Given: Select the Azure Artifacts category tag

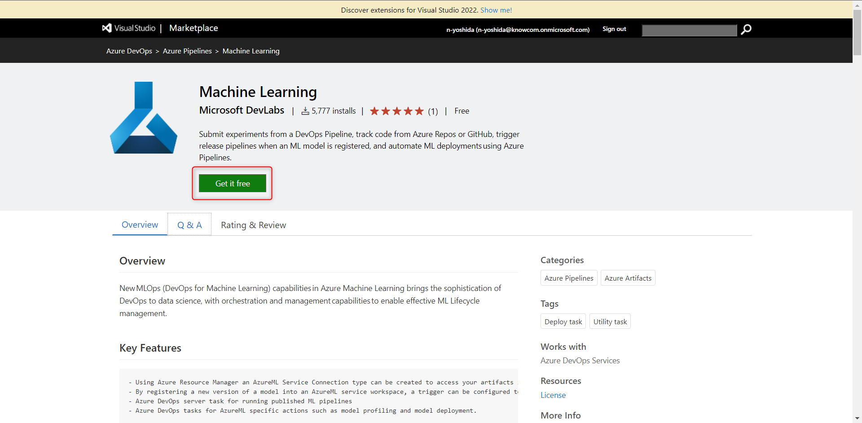Looking at the screenshot, I should point(628,278).
